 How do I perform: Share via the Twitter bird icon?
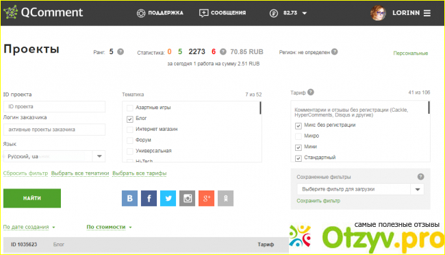pos(168,198)
